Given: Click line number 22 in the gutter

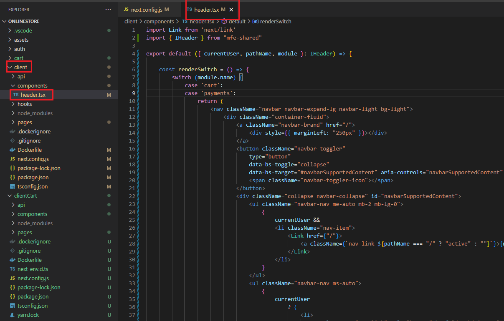Looking at the screenshot, I should click(132, 196).
